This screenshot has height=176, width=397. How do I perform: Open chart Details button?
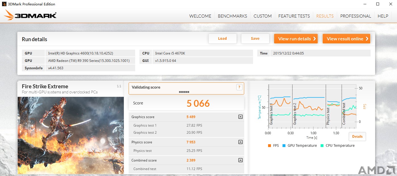point(357,137)
